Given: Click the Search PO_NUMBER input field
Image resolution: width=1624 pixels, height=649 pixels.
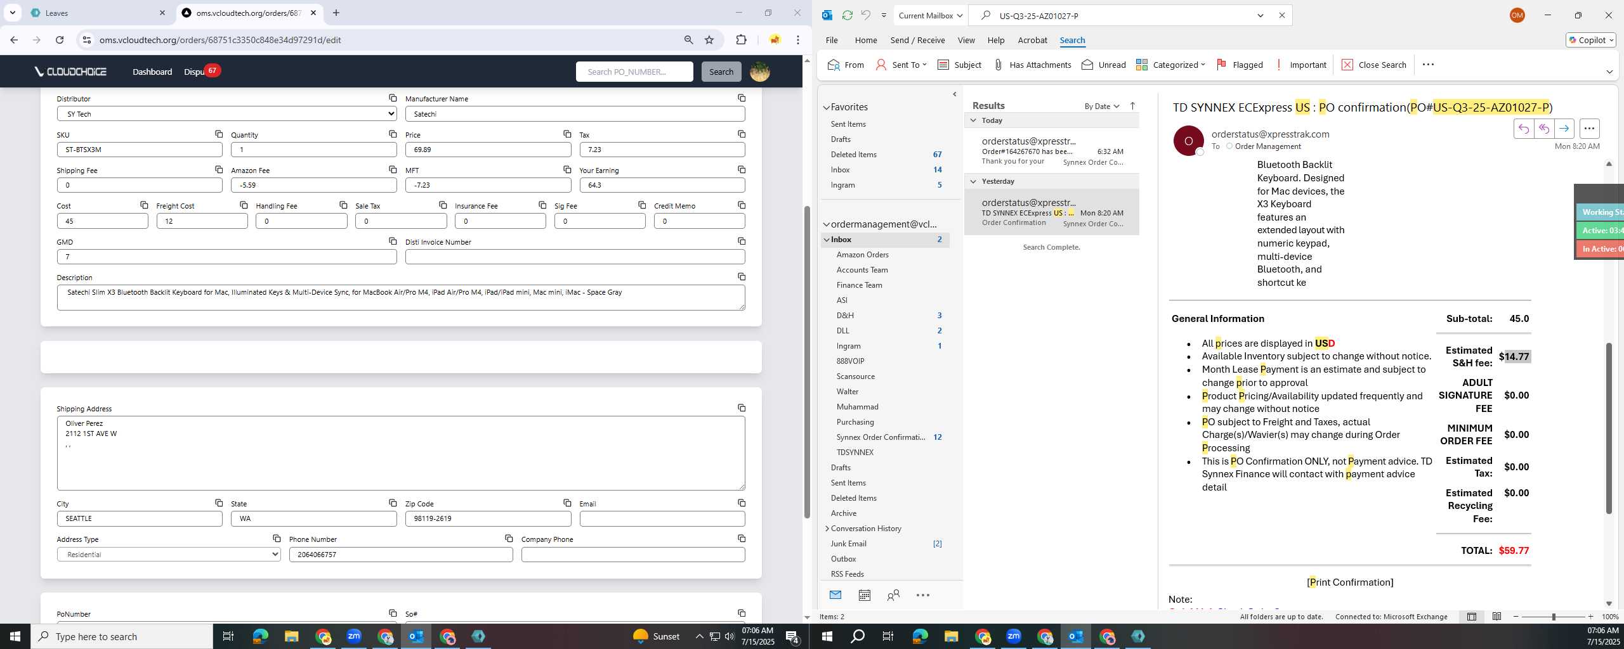Looking at the screenshot, I should tap(634, 72).
